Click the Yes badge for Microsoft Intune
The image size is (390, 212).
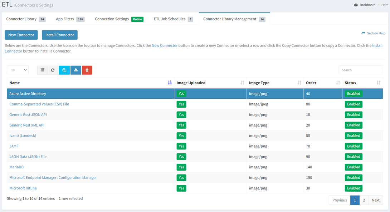181,188
